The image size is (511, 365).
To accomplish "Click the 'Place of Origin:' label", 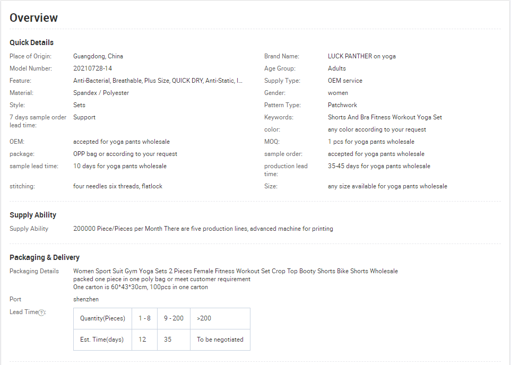I will pyautogui.click(x=30, y=56).
